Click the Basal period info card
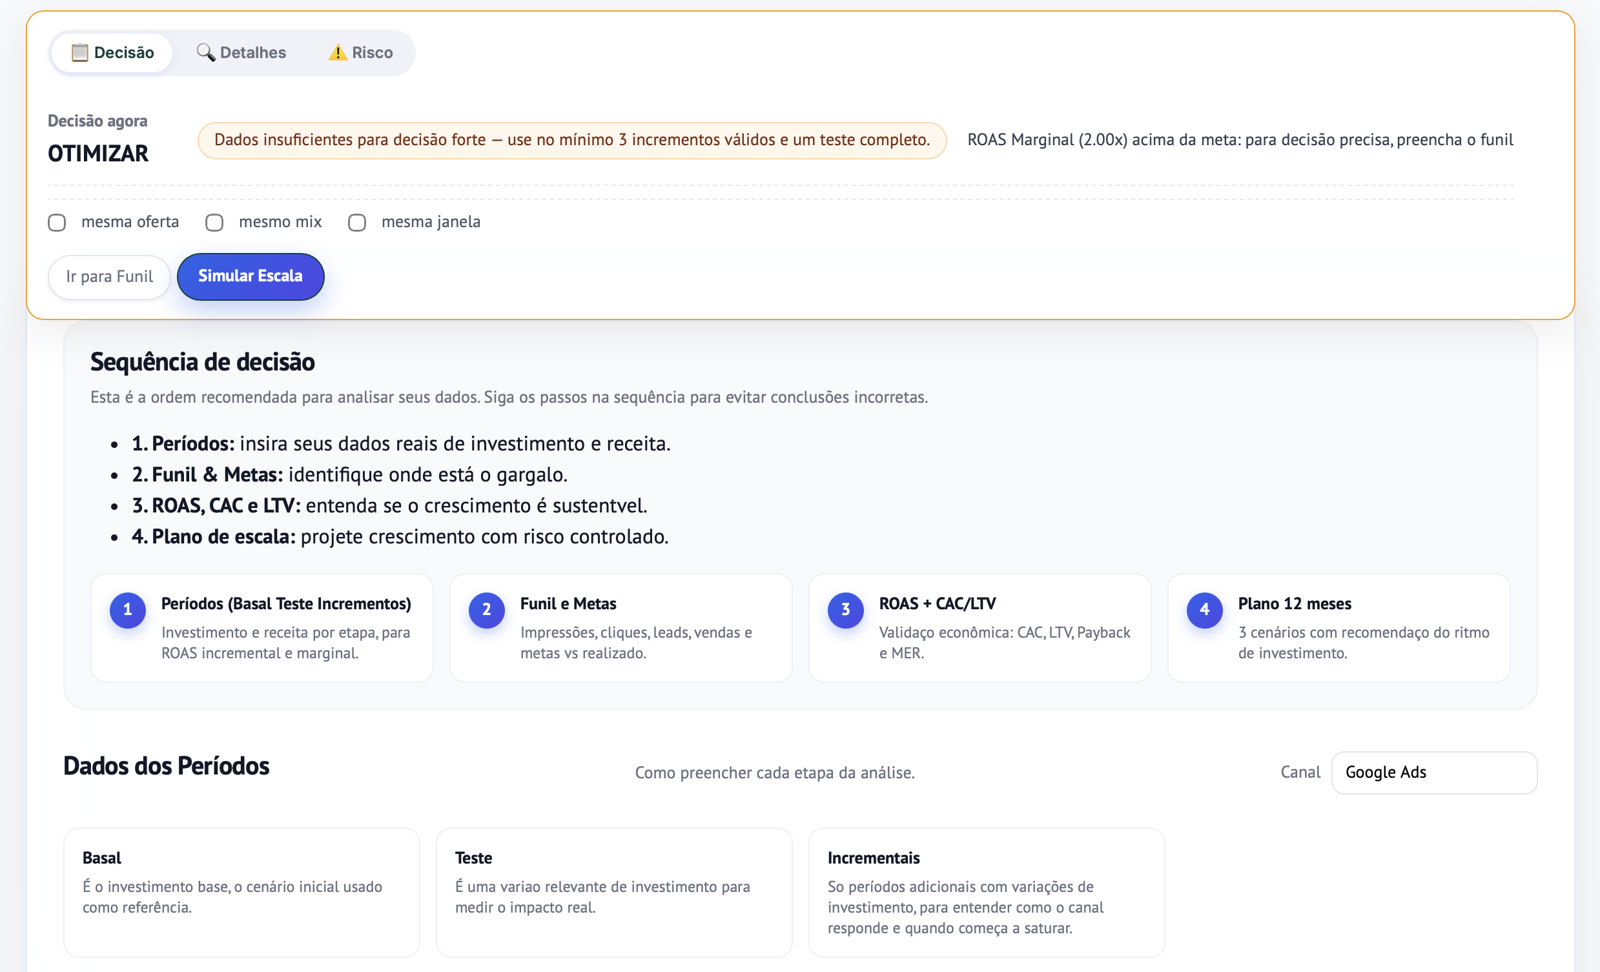This screenshot has height=972, width=1600. tap(241, 891)
